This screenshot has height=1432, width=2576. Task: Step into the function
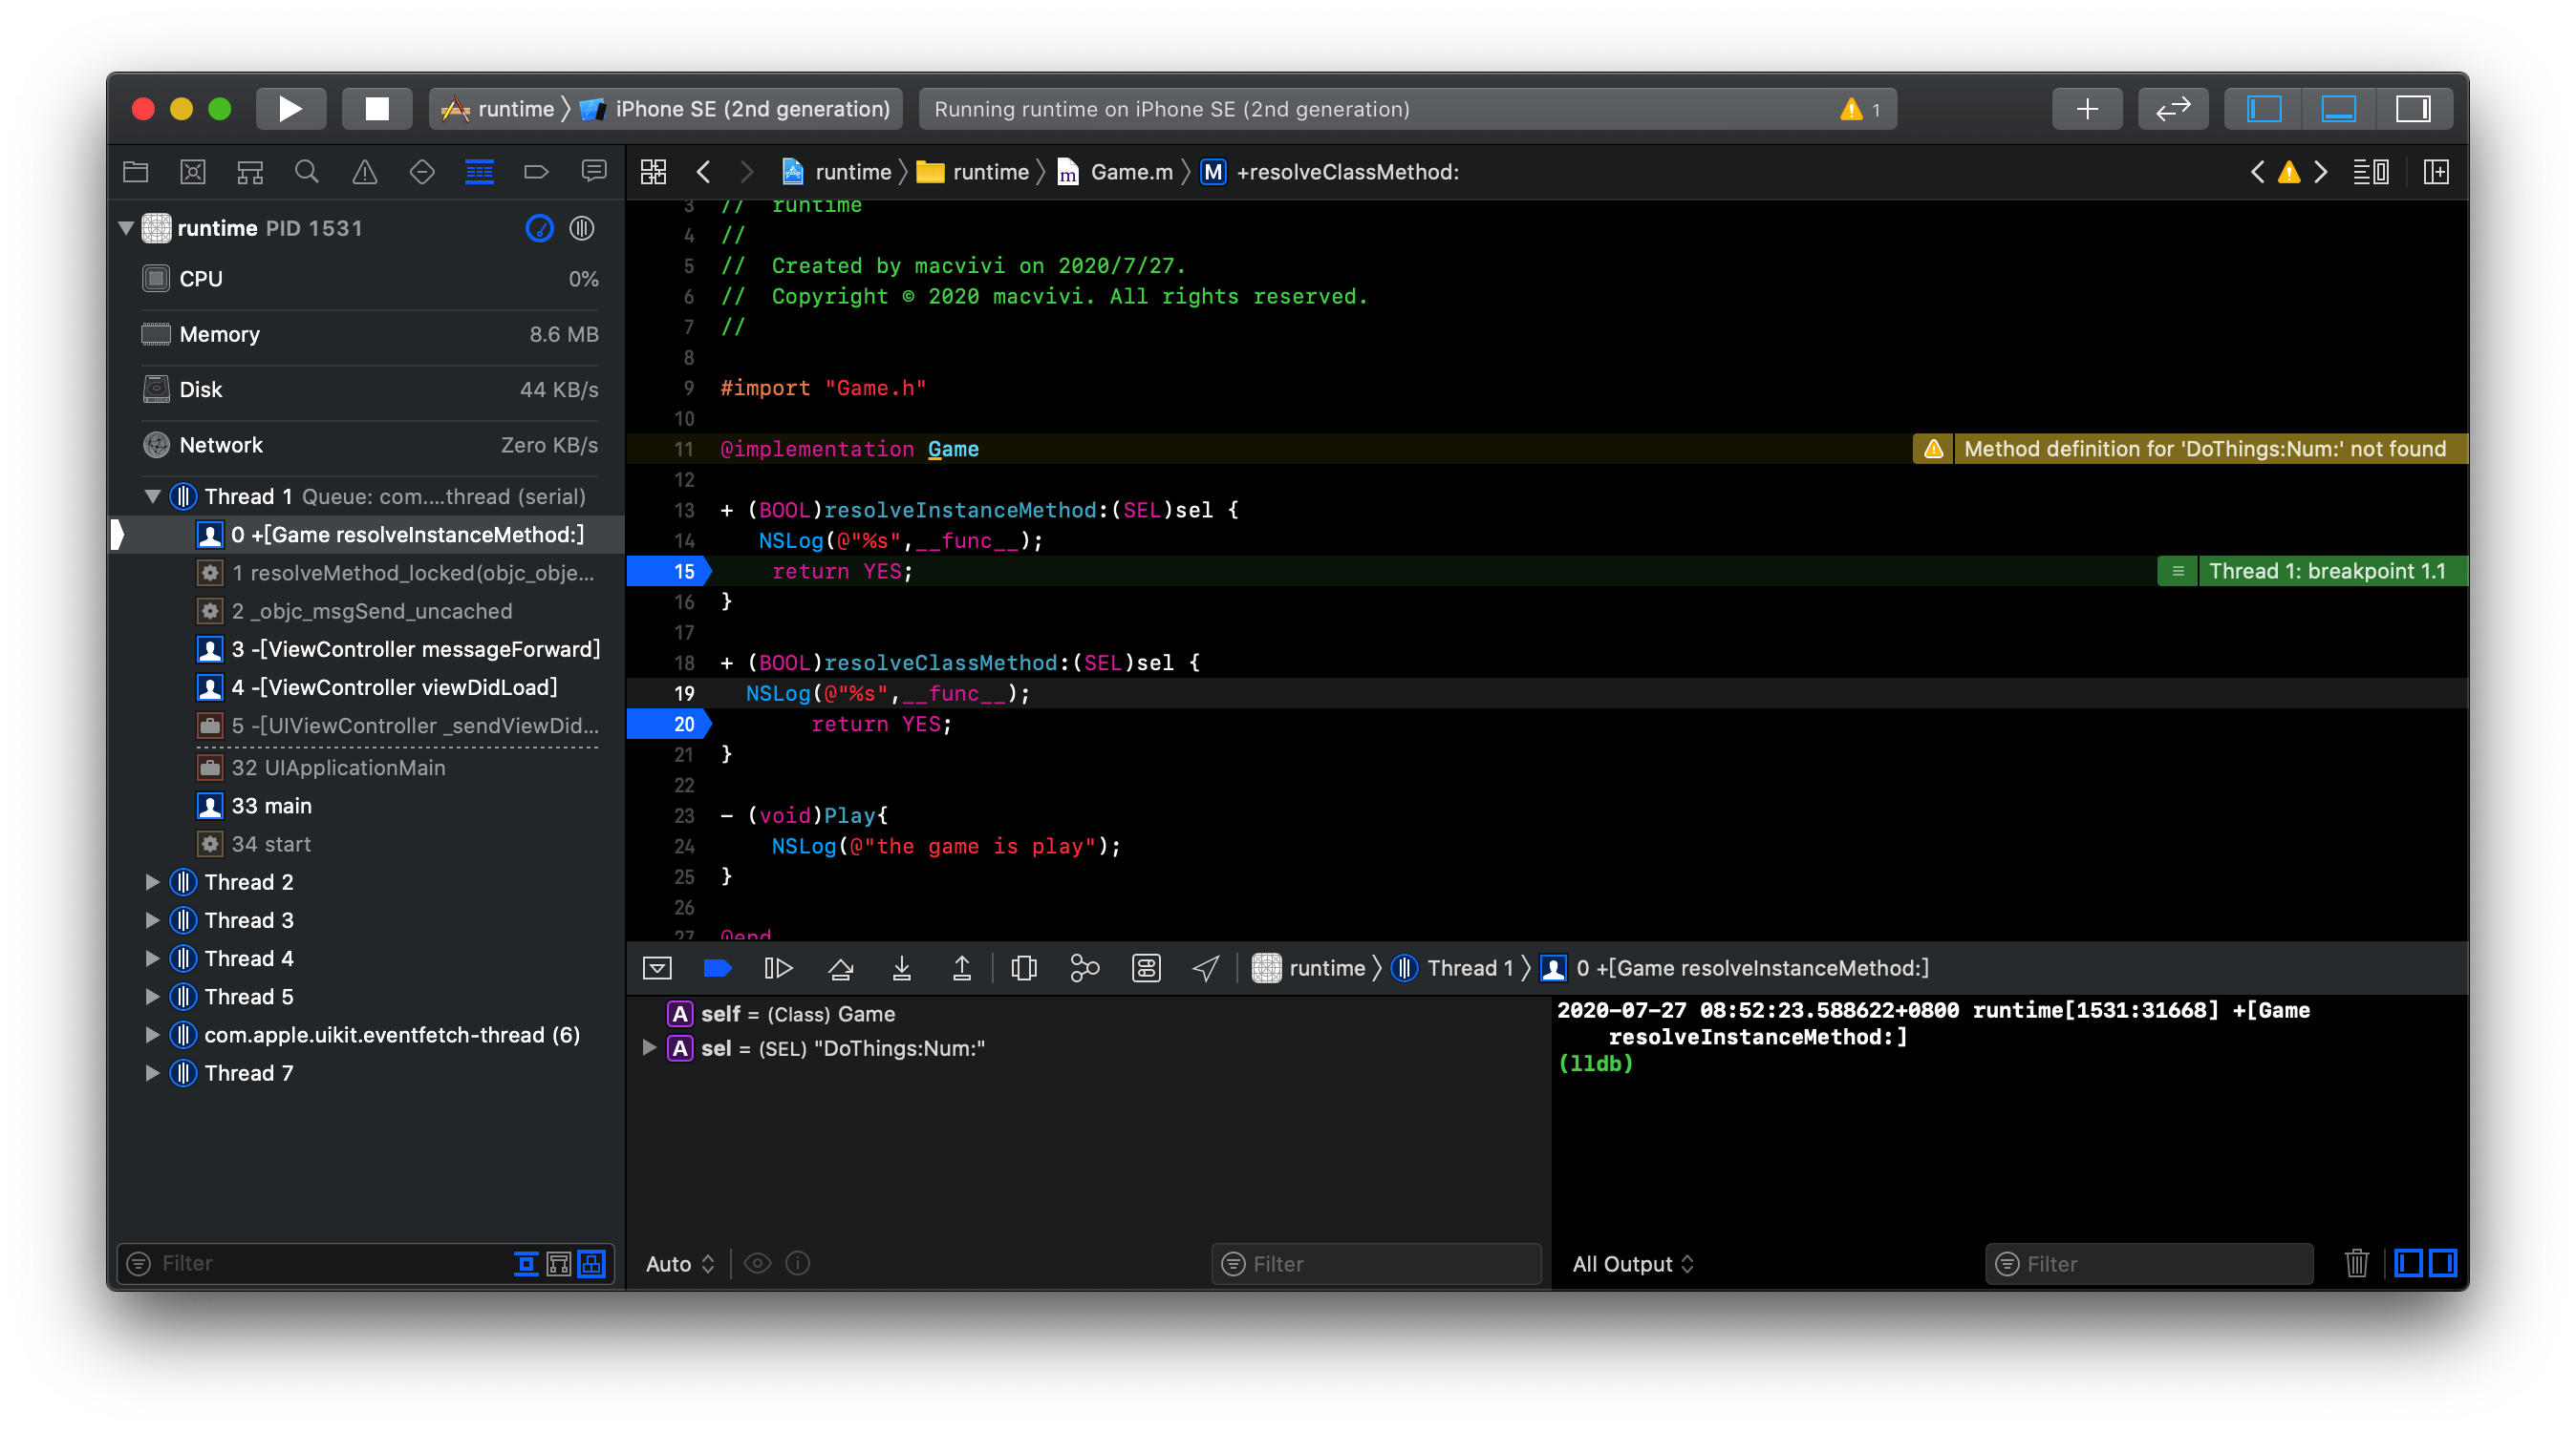click(901, 967)
